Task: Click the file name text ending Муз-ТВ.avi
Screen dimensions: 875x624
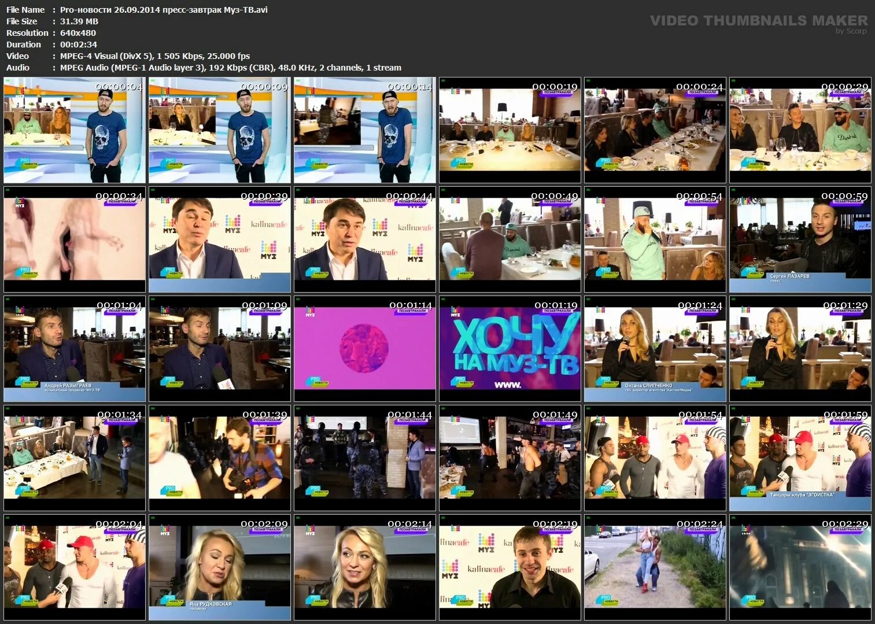Action: 164,10
